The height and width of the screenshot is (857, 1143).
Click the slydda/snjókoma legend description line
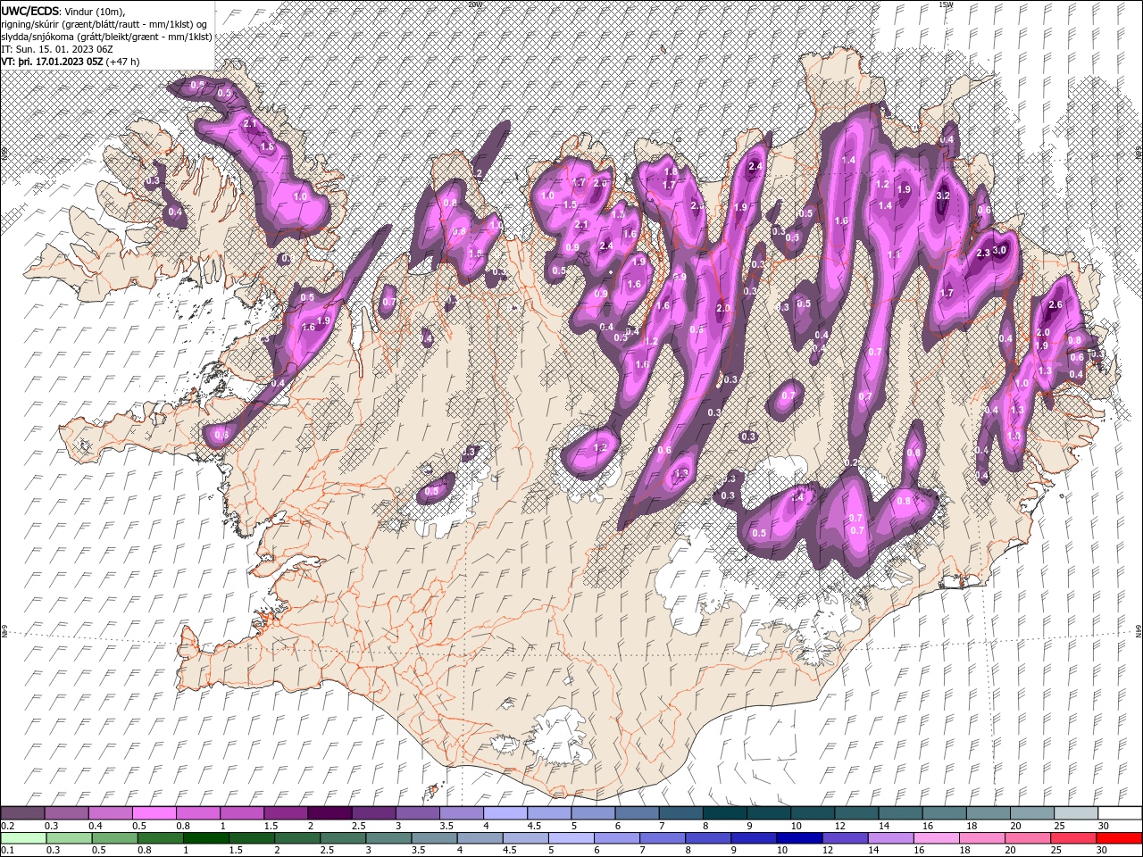coord(107,37)
